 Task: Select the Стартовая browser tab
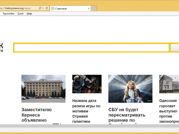(71, 9)
